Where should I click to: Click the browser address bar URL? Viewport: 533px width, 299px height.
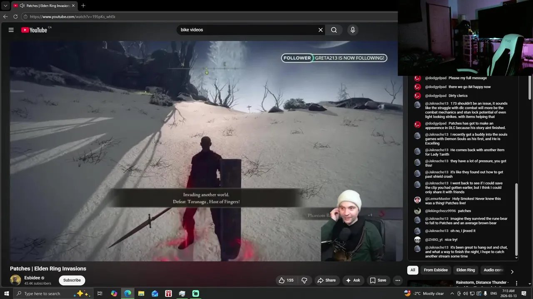coord(72,17)
